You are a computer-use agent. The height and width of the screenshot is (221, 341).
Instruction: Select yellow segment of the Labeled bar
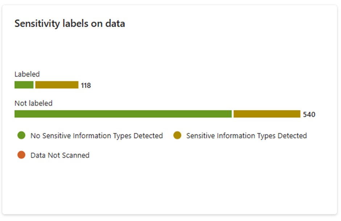57,85
